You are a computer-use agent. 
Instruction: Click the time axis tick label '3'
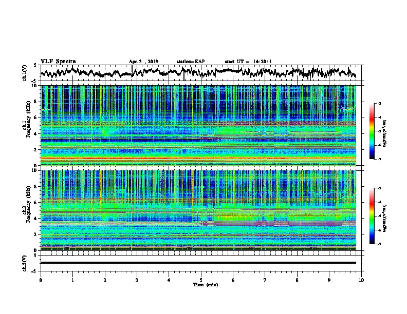coord(137,280)
